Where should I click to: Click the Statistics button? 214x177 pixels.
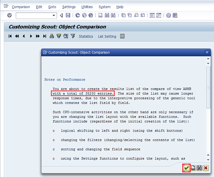pos(86,37)
